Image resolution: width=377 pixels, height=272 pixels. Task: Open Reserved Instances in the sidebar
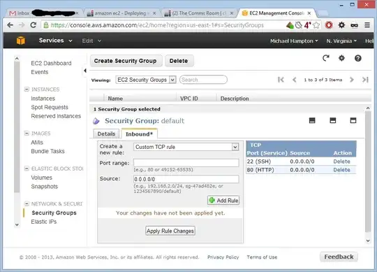[x=56, y=116]
